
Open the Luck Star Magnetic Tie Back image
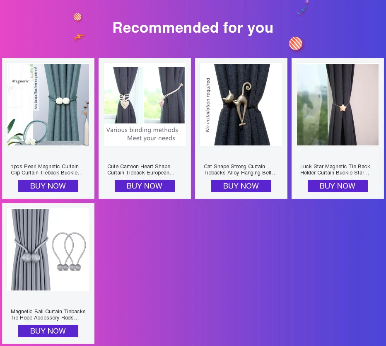(338, 104)
